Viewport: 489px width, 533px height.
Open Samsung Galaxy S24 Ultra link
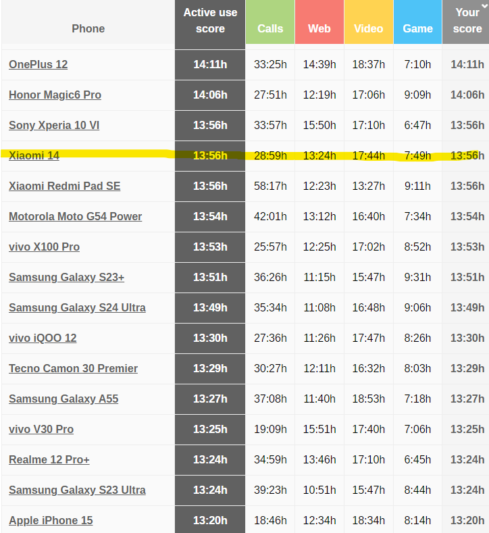pyautogui.click(x=77, y=308)
